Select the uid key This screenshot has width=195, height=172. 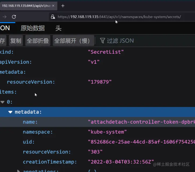(x=29, y=142)
